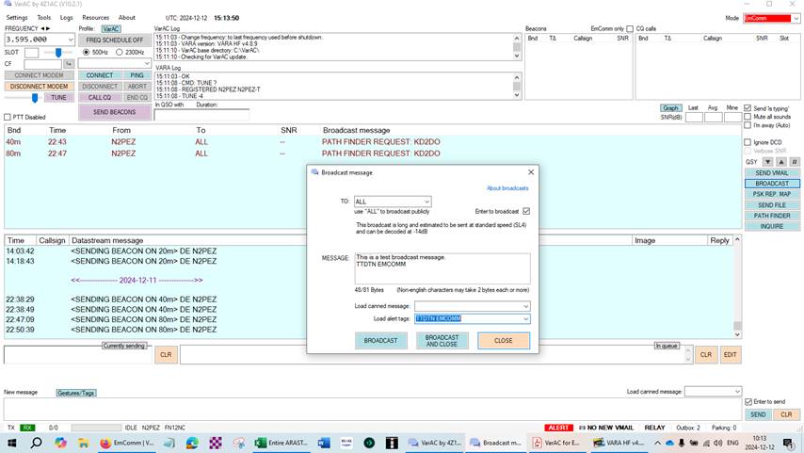Click the QSY down arrow button
Image resolution: width=804 pixels, height=453 pixels.
tap(767, 162)
